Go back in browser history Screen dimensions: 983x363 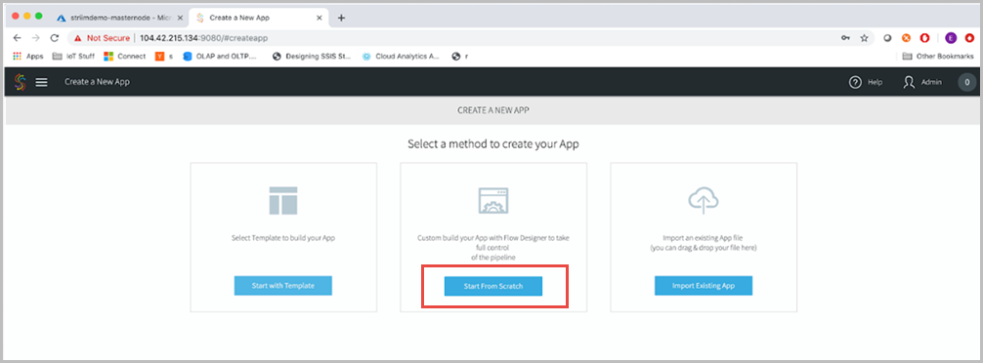tap(17, 38)
